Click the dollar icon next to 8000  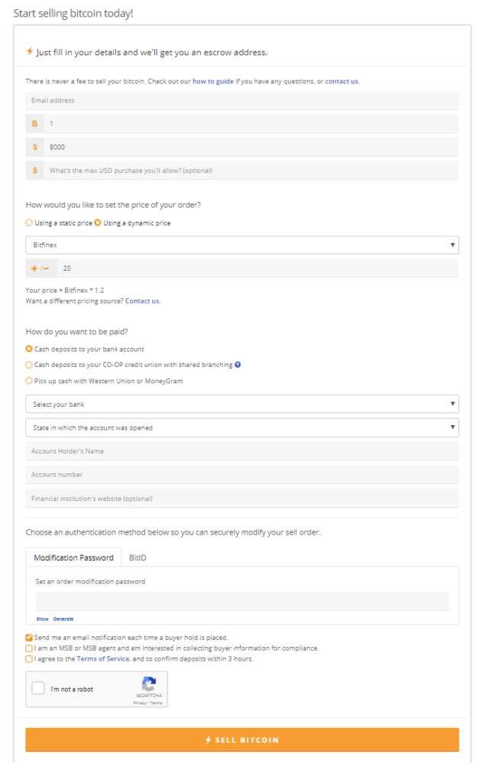(34, 147)
